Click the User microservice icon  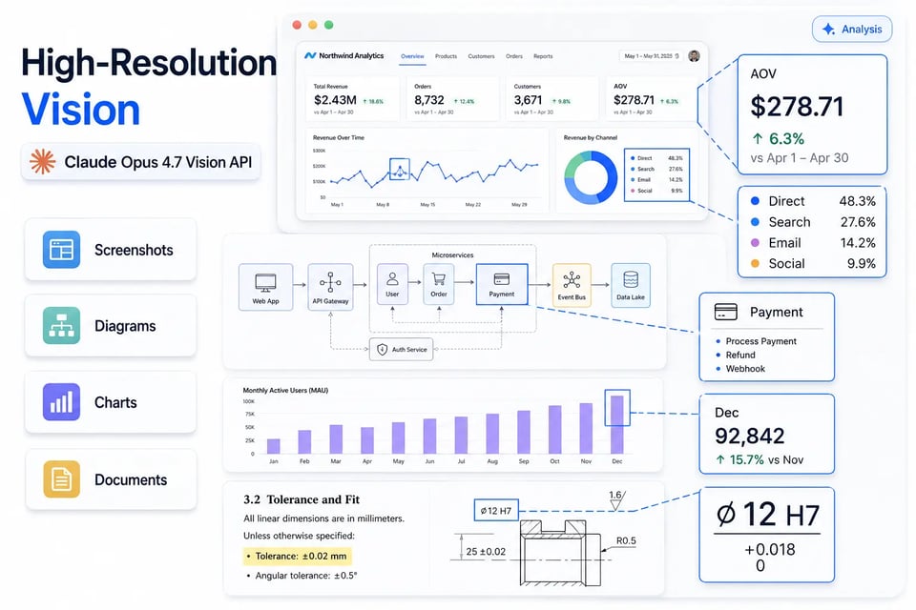[392, 279]
